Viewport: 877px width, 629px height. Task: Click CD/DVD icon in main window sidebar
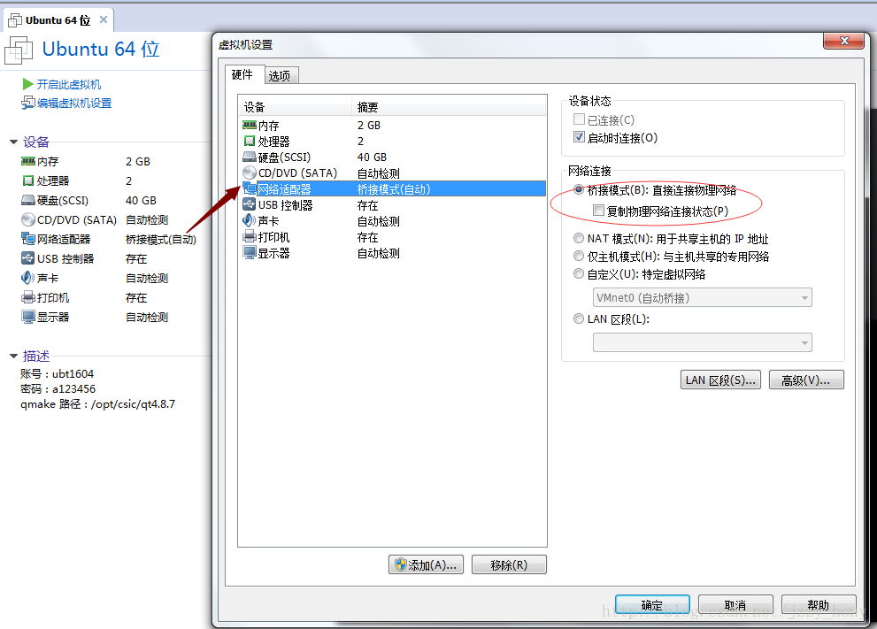[x=28, y=219]
